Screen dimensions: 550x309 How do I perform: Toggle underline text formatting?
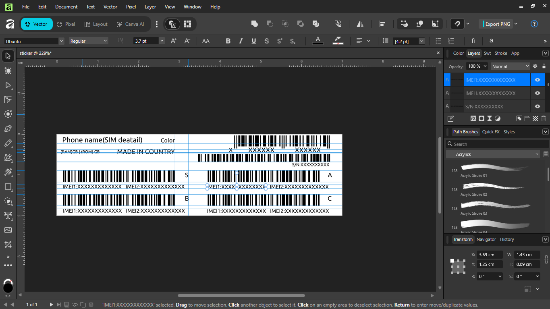(254, 41)
